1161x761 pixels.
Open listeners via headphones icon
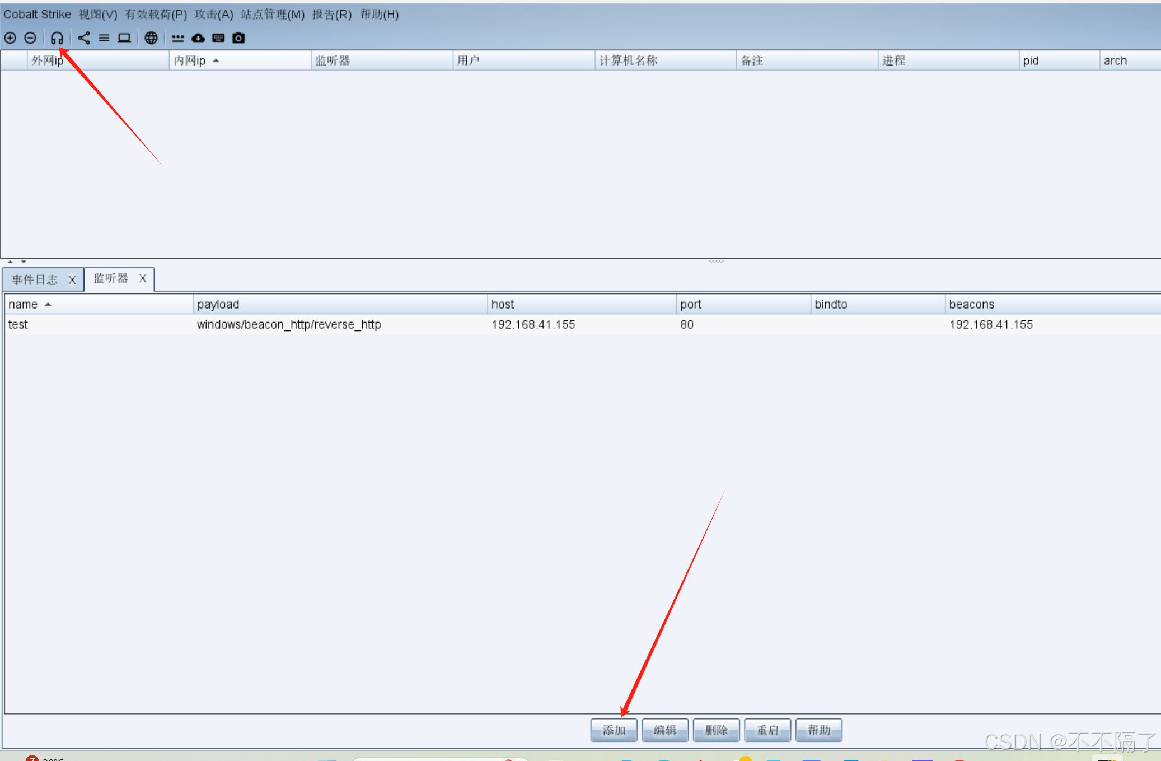pos(57,38)
